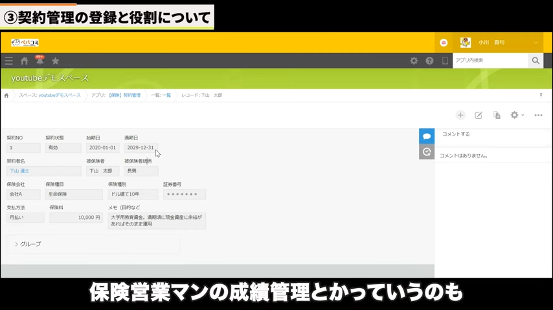This screenshot has height=310, width=553.
Task: Duplicate the record with copy icon
Action: point(497,115)
